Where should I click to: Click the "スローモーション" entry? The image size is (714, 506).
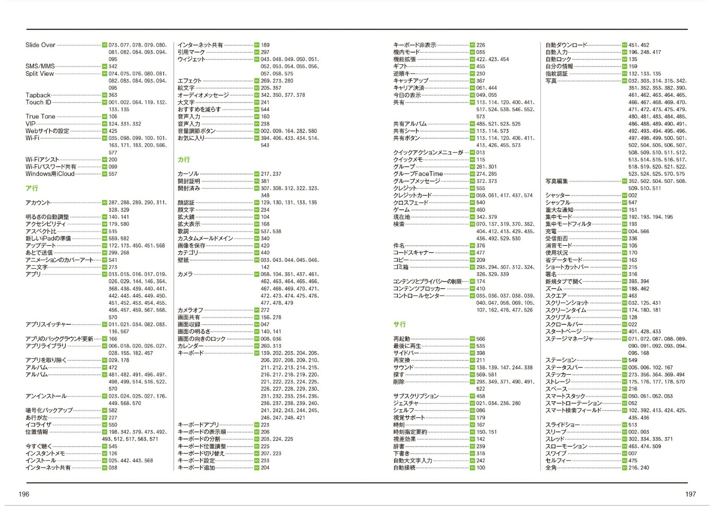pos(566,446)
